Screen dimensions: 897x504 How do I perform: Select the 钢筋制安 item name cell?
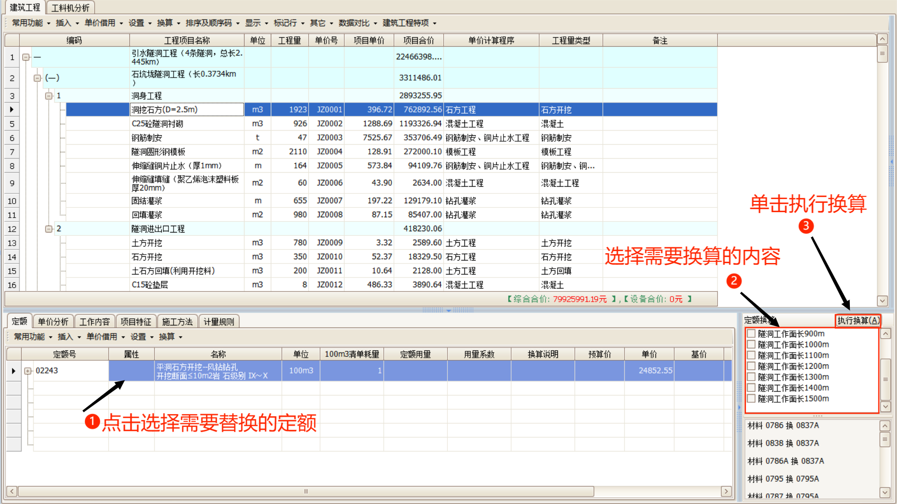[187, 138]
